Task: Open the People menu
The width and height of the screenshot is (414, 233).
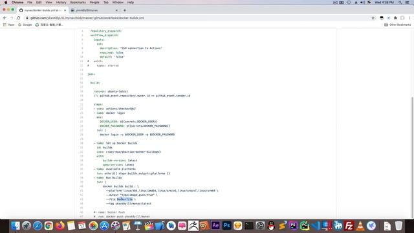Action: [x=94, y=3]
